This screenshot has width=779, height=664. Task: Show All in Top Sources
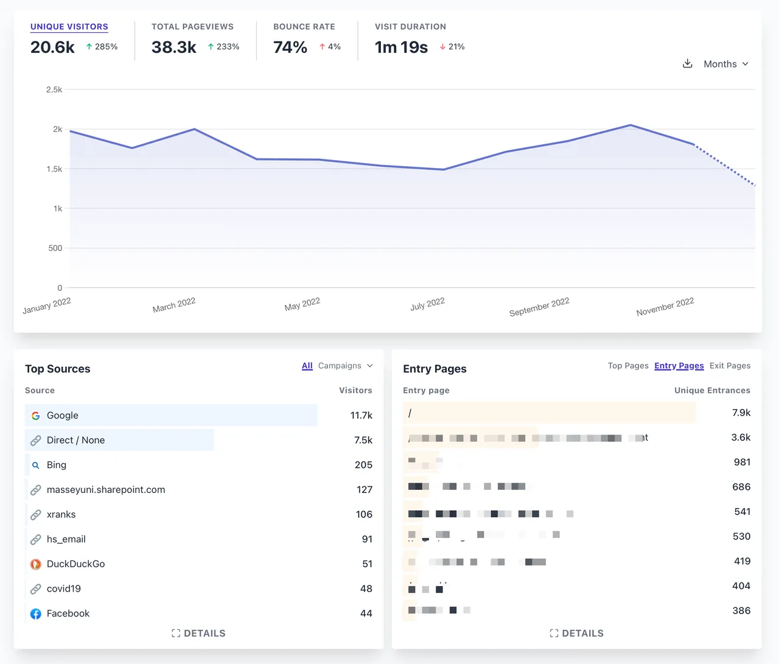pyautogui.click(x=307, y=366)
